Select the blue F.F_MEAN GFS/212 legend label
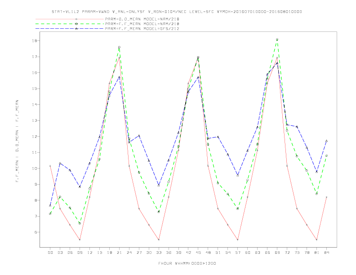Image resolution: width=356 pixels, height=275 pixels. pos(142,29)
